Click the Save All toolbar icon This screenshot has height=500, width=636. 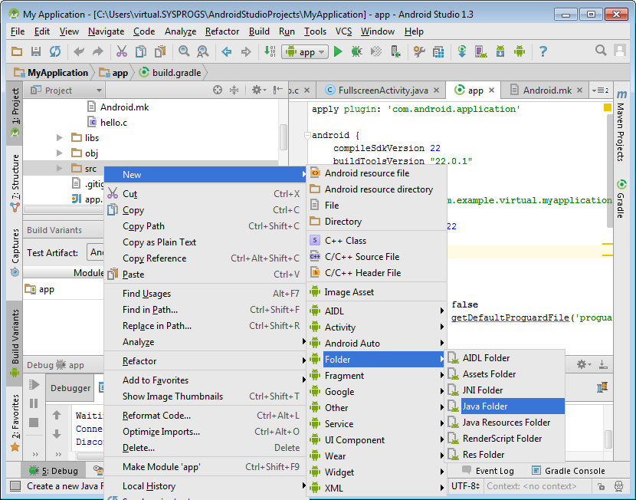(36, 51)
